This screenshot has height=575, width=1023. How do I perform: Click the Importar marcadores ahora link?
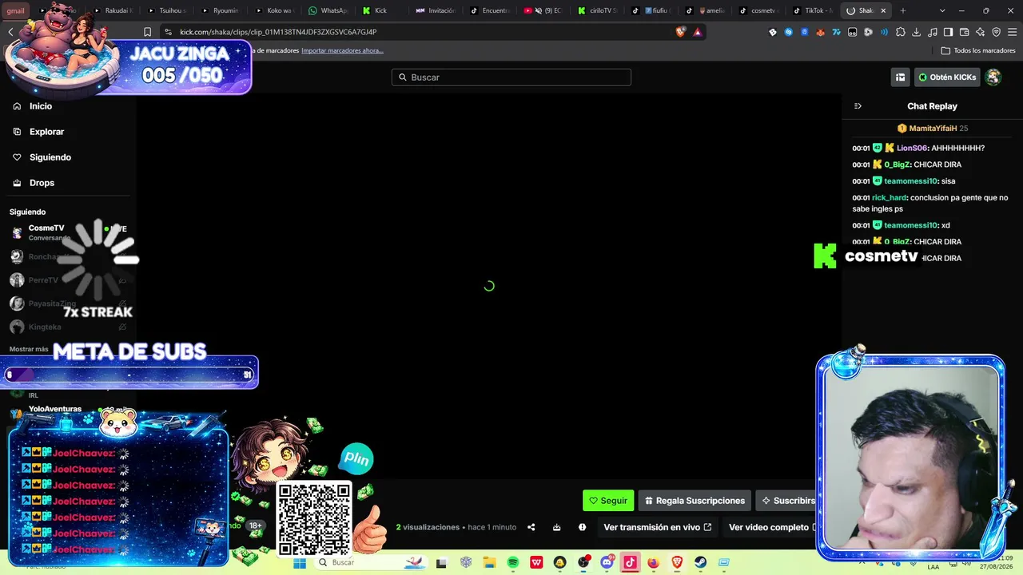[x=342, y=50]
